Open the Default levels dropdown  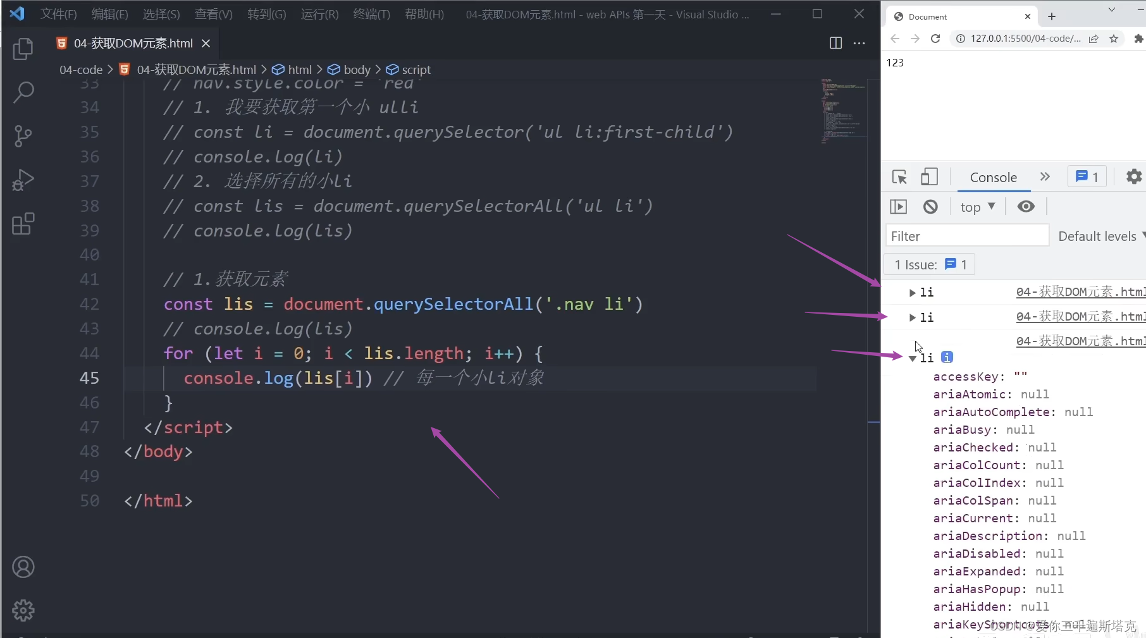coord(1101,236)
